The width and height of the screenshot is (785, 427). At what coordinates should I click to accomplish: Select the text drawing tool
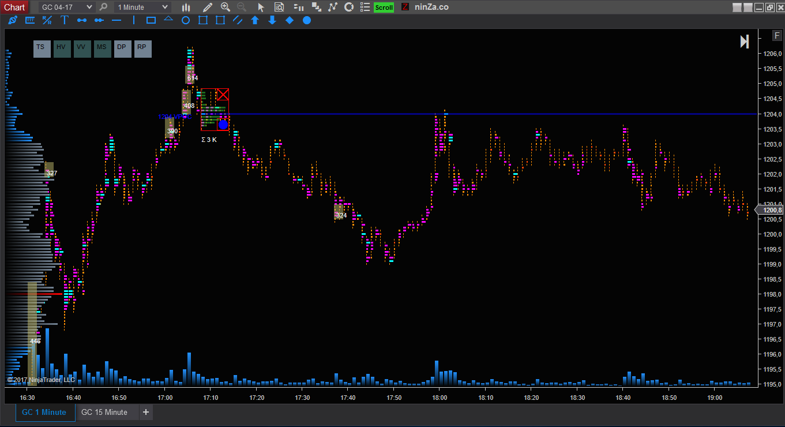click(x=65, y=20)
